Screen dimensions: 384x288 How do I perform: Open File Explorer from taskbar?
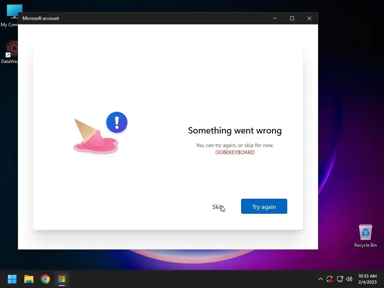28,279
